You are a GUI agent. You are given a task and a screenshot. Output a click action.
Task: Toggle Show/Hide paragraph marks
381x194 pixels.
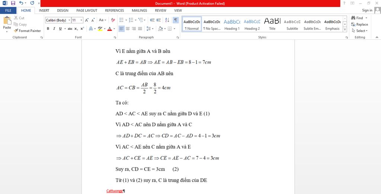pyautogui.click(x=176, y=20)
